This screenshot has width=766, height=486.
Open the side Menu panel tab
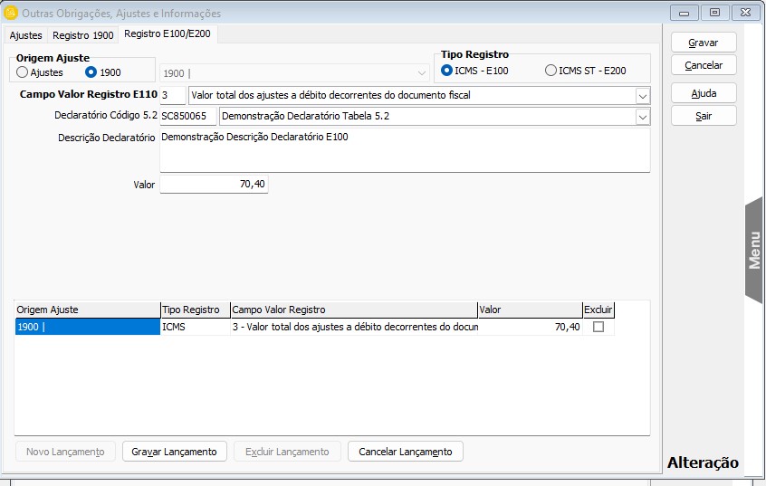pos(754,250)
